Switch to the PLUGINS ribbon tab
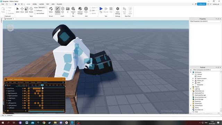The width and height of the screenshot is (222, 125). (59, 4)
